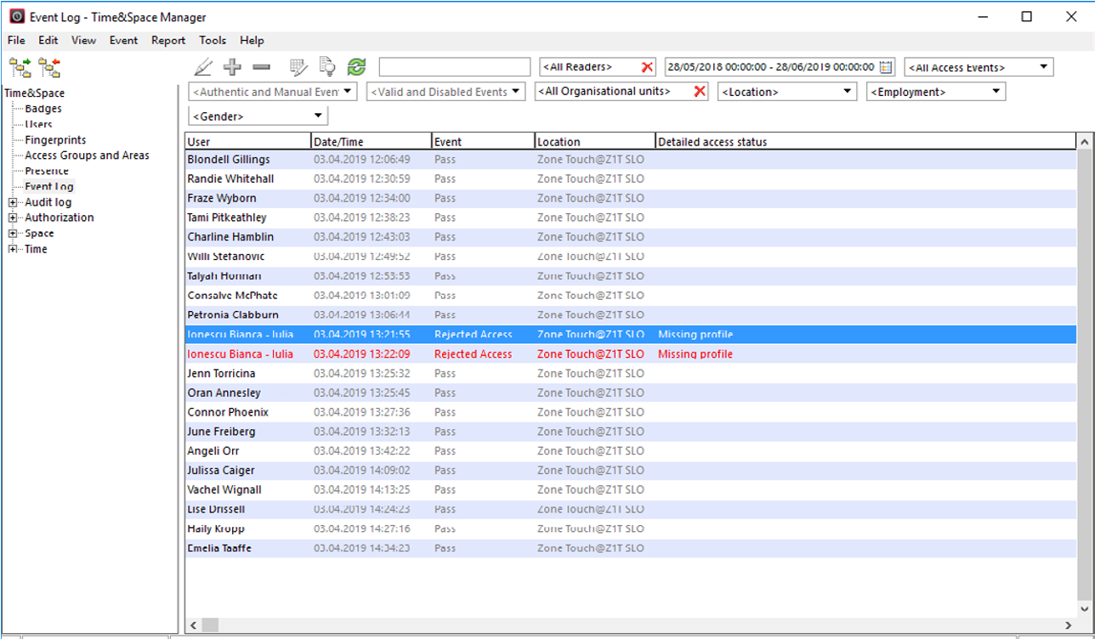The image size is (1095, 639).
Task: Expand the Space tree node
Action: (13, 234)
